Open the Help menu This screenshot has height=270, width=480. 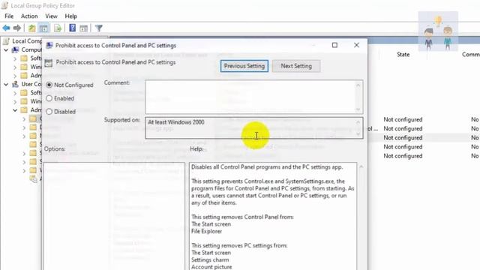pyautogui.click(x=70, y=16)
